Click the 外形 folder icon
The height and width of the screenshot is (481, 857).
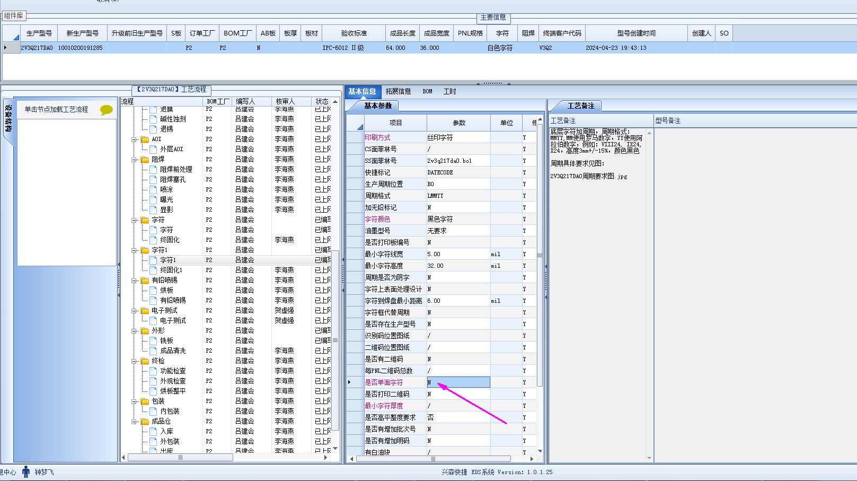[145, 331]
